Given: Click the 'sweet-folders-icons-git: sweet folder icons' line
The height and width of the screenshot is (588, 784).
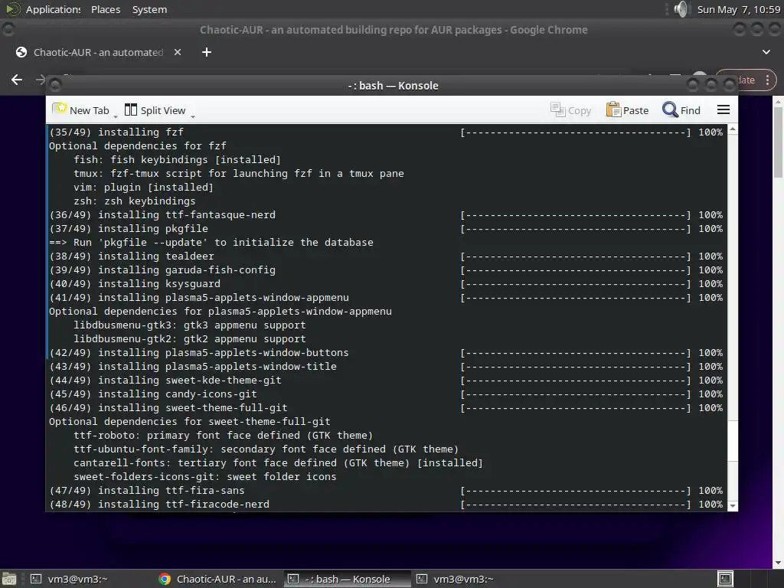Looking at the screenshot, I should tap(205, 476).
